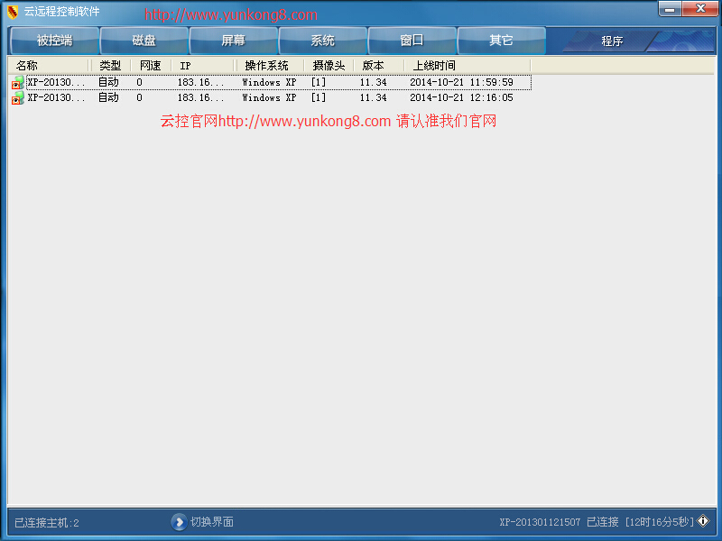Click the 网速 column header

(x=151, y=66)
